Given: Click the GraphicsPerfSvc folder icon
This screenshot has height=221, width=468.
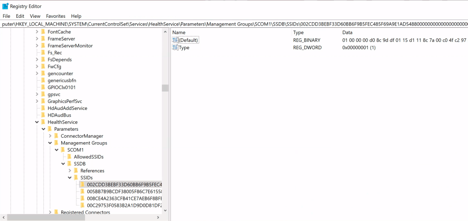Looking at the screenshot, I should pyautogui.click(x=43, y=101).
